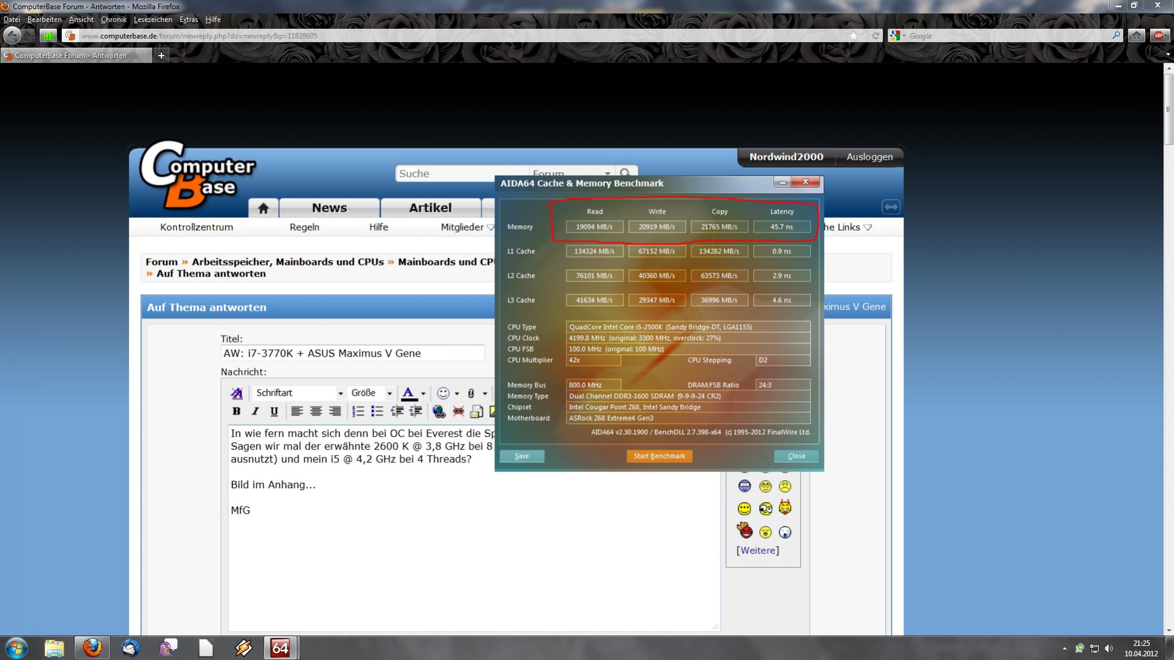The width and height of the screenshot is (1174, 660).
Task: Open the Firefox home page button
Action: (x=1136, y=35)
